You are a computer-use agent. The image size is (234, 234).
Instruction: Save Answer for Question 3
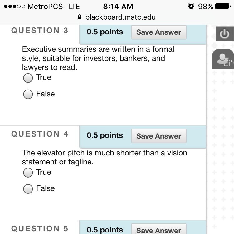point(158,32)
